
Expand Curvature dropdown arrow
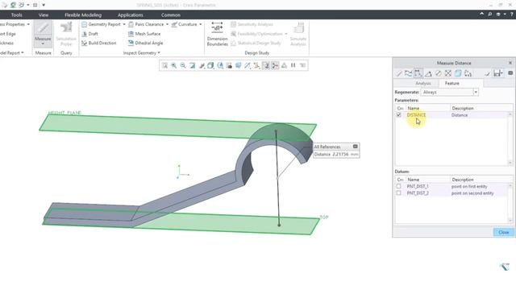[x=201, y=24]
